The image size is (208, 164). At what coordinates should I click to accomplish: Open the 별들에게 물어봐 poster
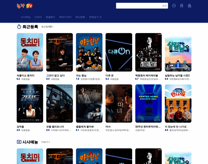tap(89, 104)
